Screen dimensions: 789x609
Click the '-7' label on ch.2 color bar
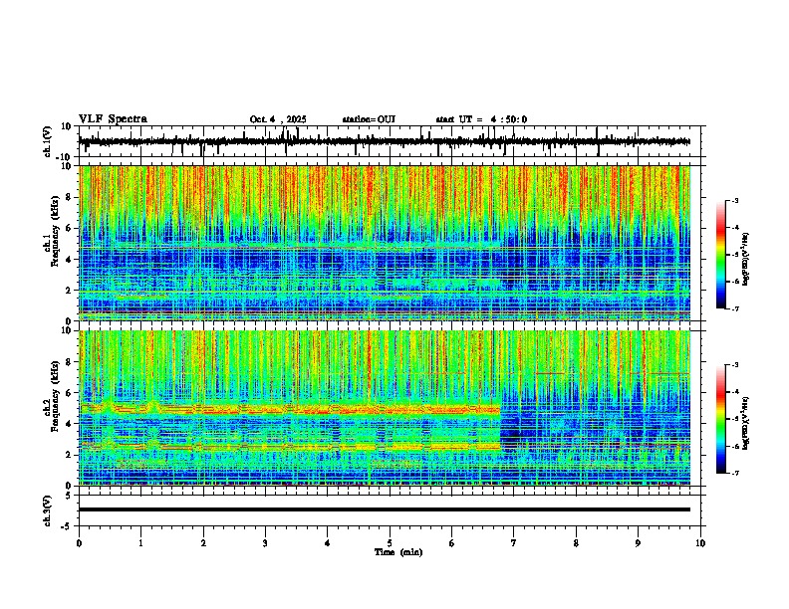[x=734, y=473]
